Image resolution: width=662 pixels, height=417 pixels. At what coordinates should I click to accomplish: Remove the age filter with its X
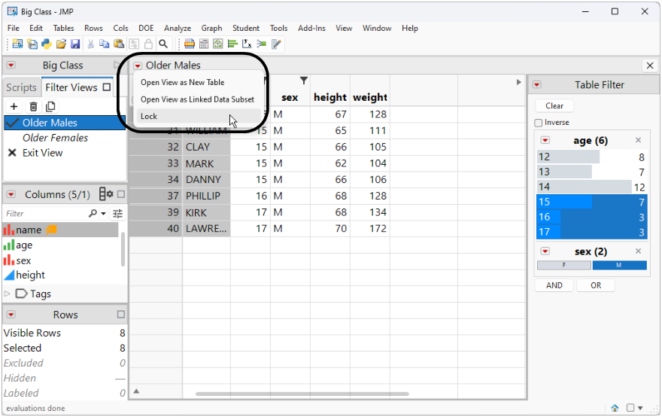[x=639, y=140]
